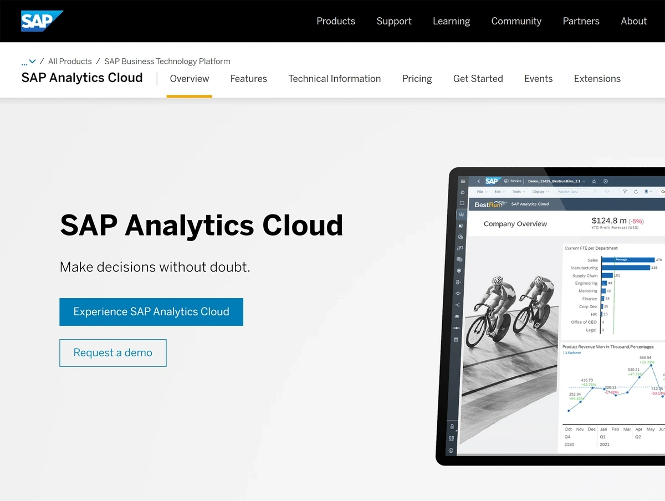Select the Overview tab

tap(190, 79)
